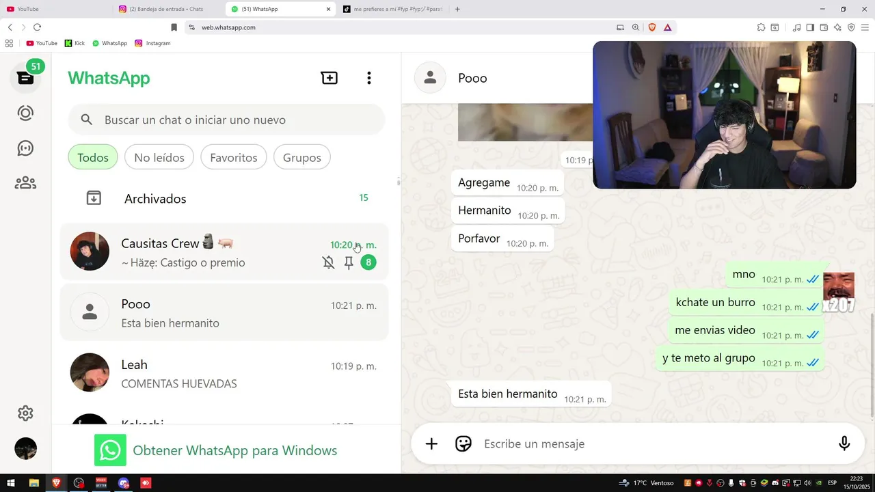Click the unread badge showing 8
This screenshot has height=492, width=875.
click(x=368, y=262)
